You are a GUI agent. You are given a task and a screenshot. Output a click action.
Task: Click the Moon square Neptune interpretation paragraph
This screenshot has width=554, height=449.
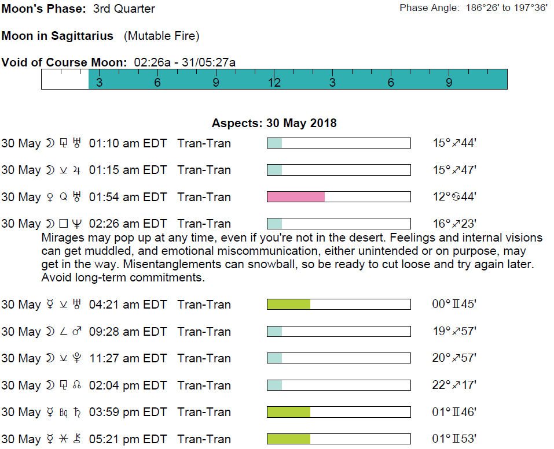click(292, 258)
